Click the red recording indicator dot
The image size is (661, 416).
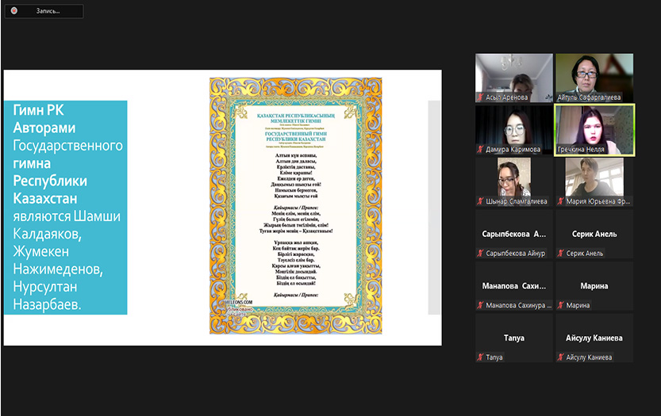click(14, 11)
